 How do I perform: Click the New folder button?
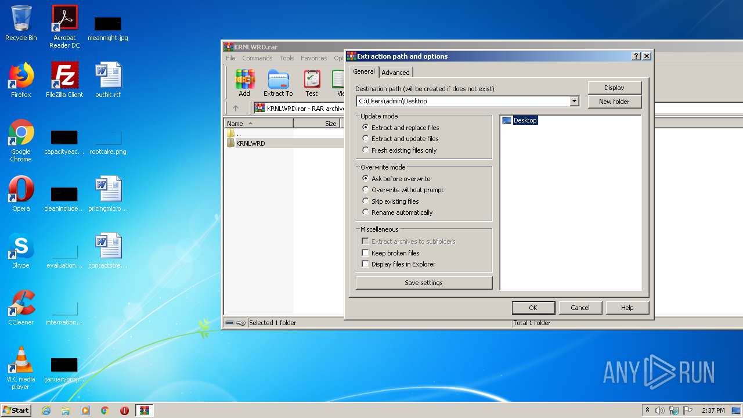[614, 102]
